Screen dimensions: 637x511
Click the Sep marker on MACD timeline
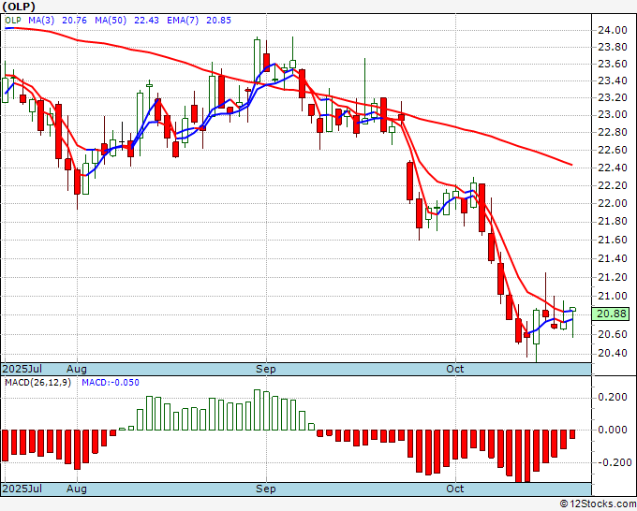pos(266,489)
